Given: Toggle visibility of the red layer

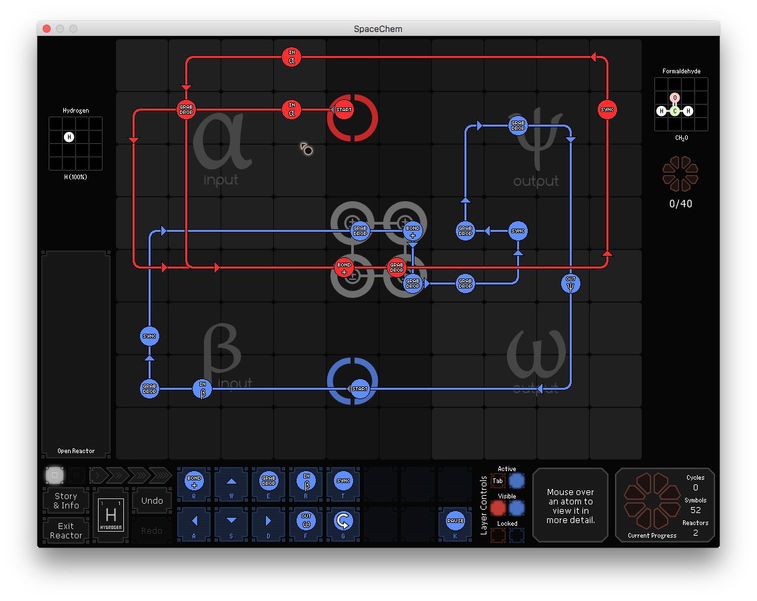Looking at the screenshot, I should [498, 508].
